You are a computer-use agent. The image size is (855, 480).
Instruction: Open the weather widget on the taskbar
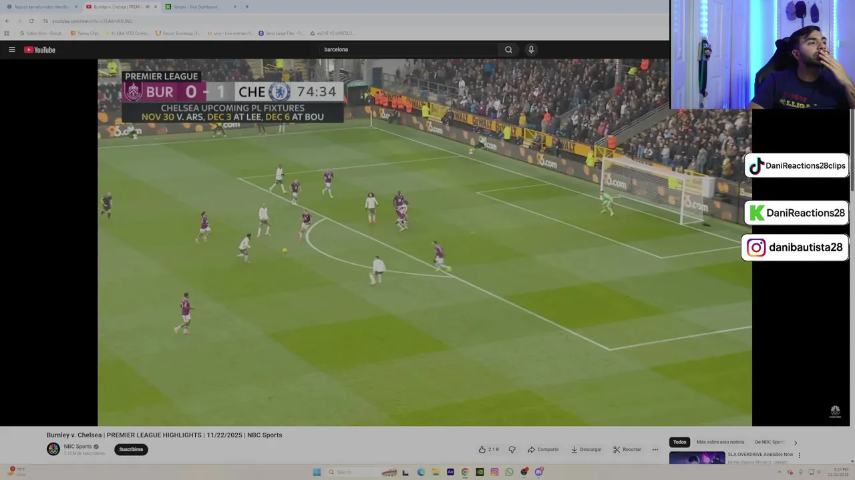(16, 472)
